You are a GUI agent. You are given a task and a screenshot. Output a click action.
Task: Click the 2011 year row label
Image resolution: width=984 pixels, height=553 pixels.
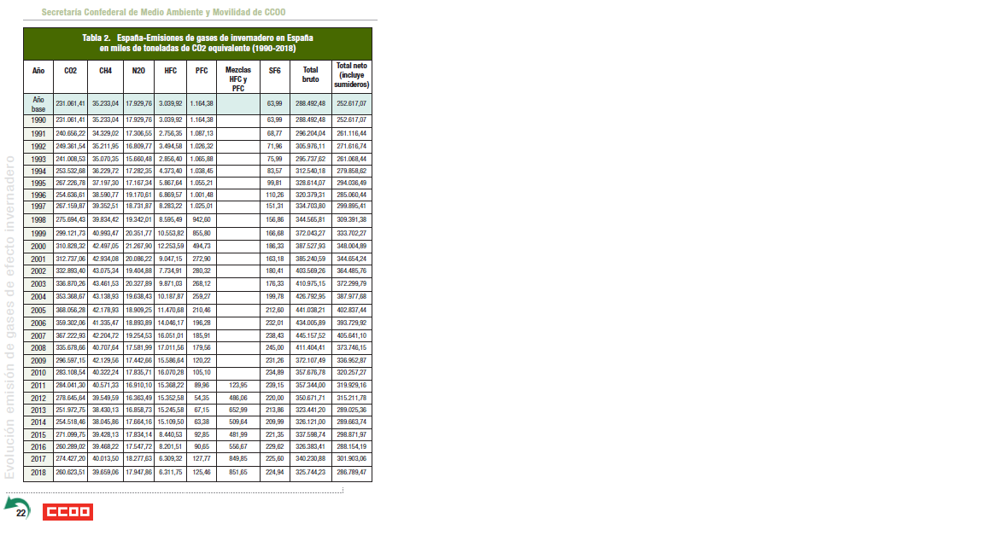(38, 385)
